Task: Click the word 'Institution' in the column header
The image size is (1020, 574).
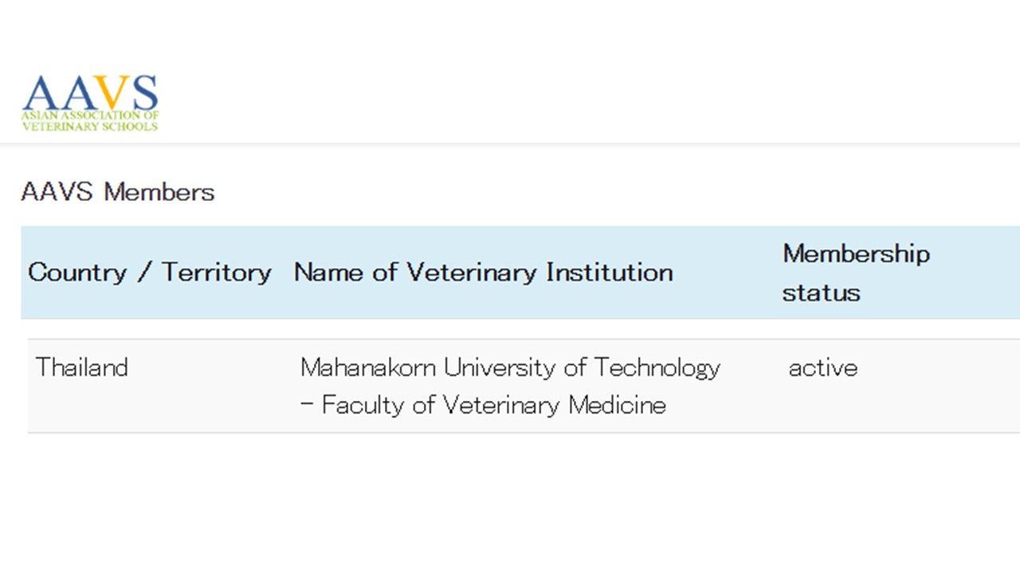Action: 610,273
